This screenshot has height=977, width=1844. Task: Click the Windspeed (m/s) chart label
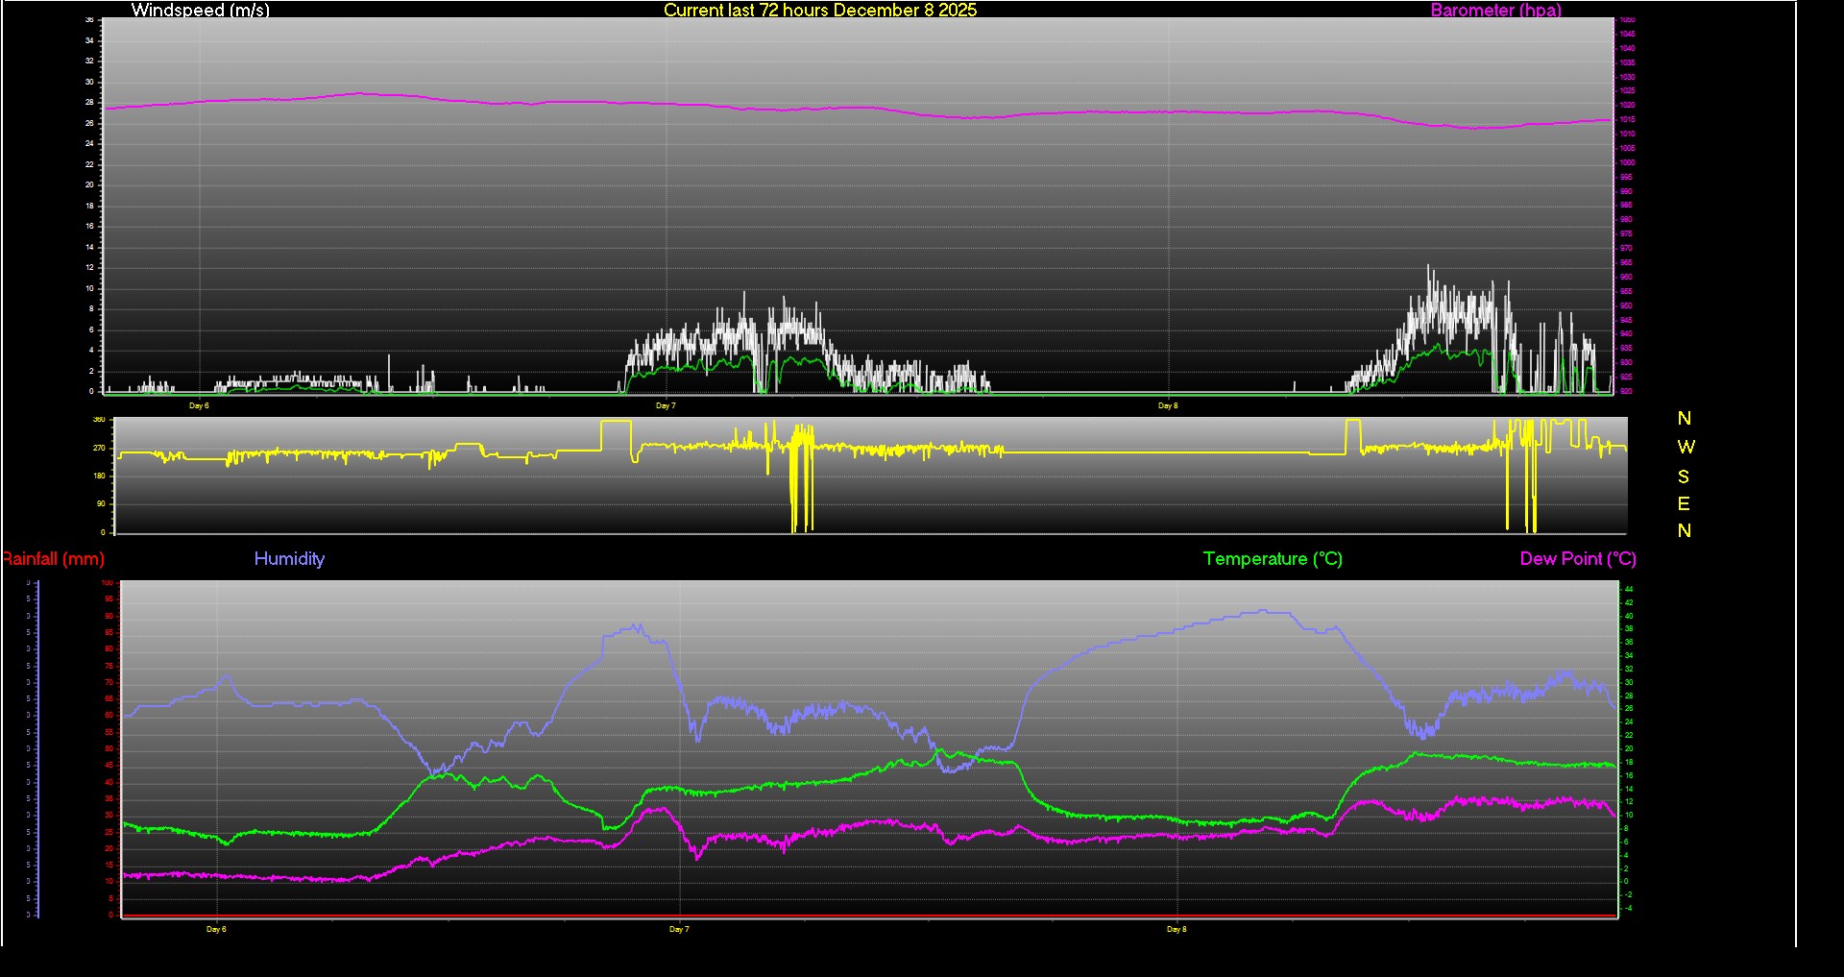click(x=200, y=11)
